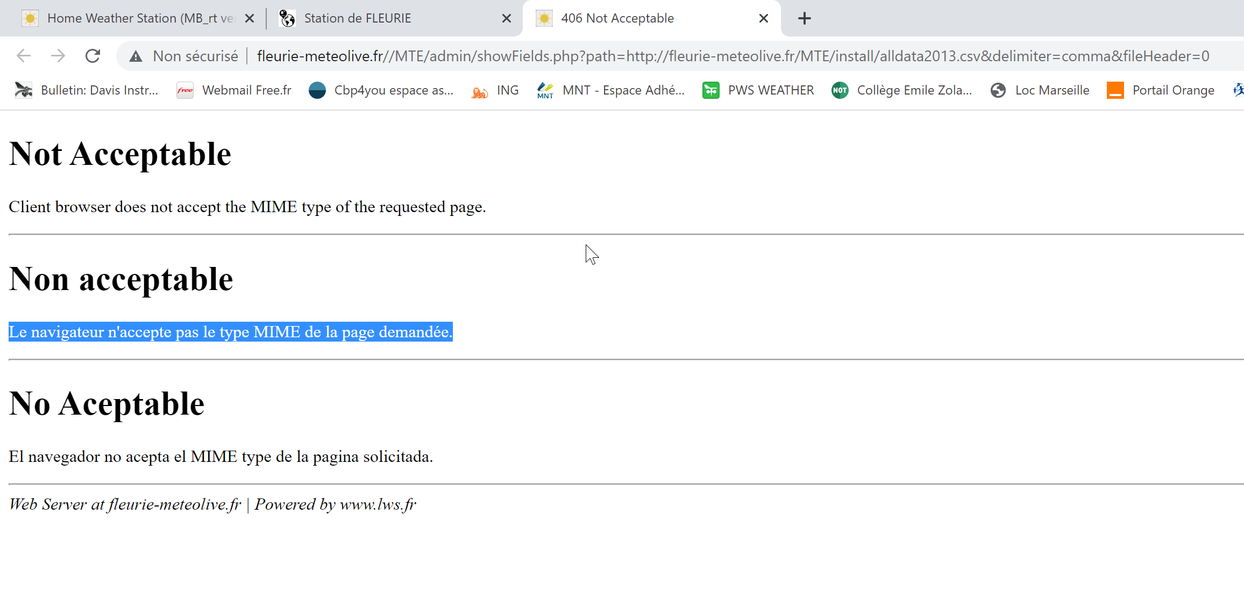Open the Cbp4you espace bookmark
Image resolution: width=1244 pixels, height=601 pixels.
point(381,90)
